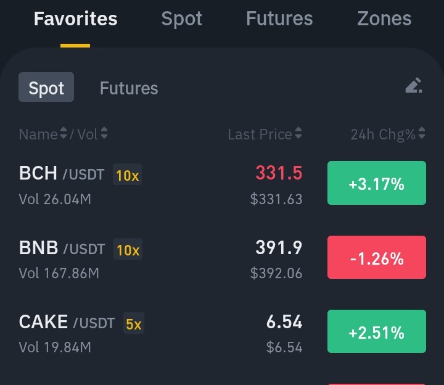The width and height of the screenshot is (444, 385).
Task: Open the Favorites tab
Action: (75, 19)
